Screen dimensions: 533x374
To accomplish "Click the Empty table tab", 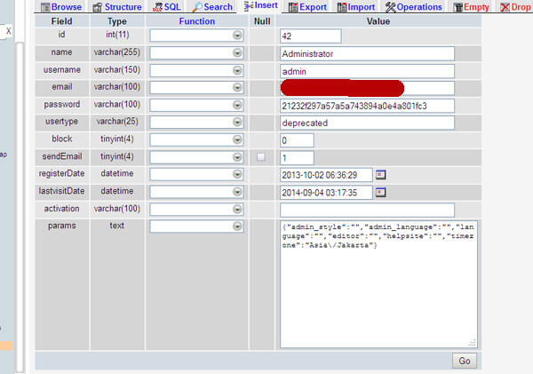I will click(x=472, y=7).
